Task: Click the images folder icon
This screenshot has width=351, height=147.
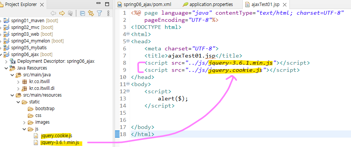Action: (30, 122)
